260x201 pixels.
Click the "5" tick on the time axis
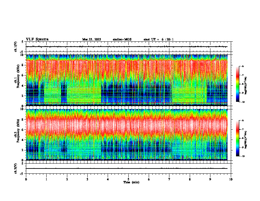pyautogui.click(x=128, y=179)
